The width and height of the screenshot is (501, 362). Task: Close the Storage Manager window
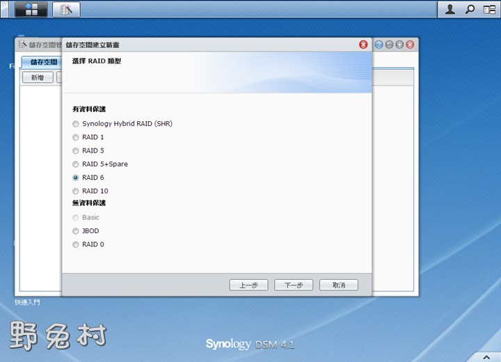pyautogui.click(x=410, y=45)
